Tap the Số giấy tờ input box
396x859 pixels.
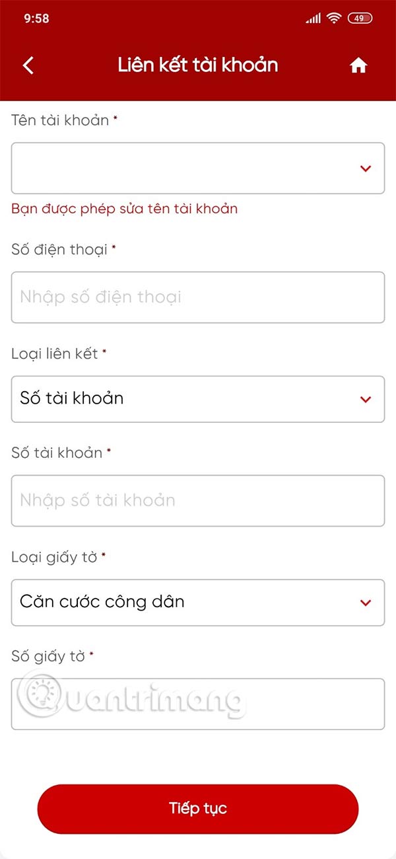tap(198, 704)
